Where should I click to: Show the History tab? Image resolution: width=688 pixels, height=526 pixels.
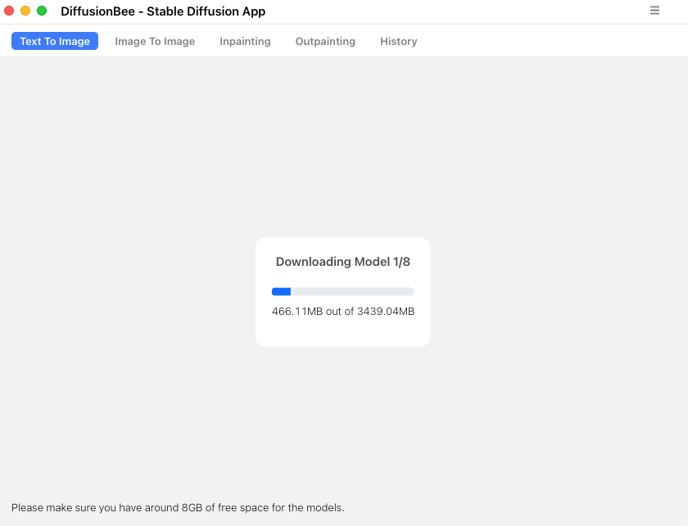[398, 41]
